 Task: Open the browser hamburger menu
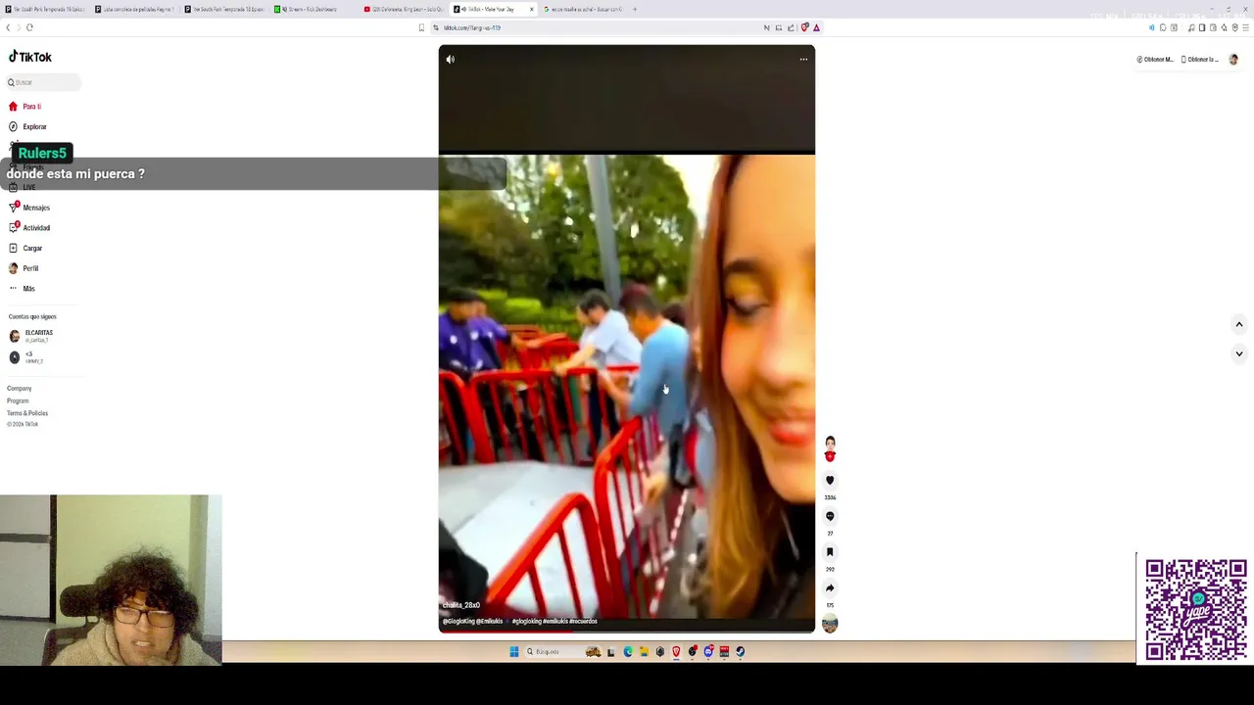[1245, 27]
